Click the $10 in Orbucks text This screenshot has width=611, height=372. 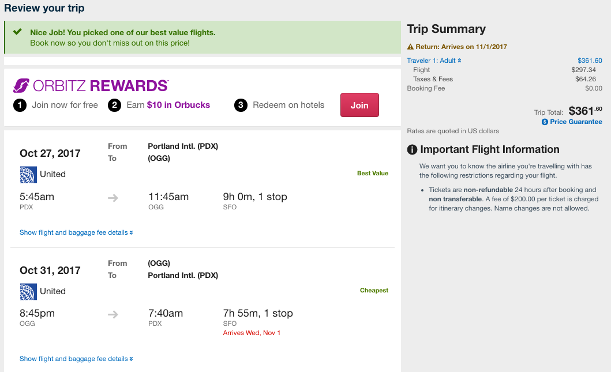click(178, 105)
